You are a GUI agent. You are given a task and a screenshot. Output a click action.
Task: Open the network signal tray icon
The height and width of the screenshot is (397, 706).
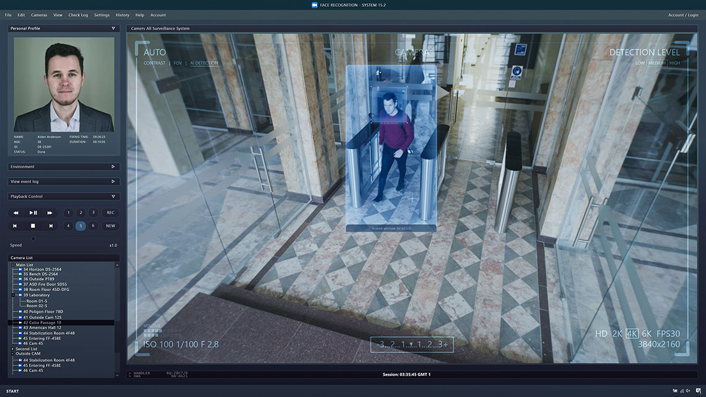click(682, 391)
